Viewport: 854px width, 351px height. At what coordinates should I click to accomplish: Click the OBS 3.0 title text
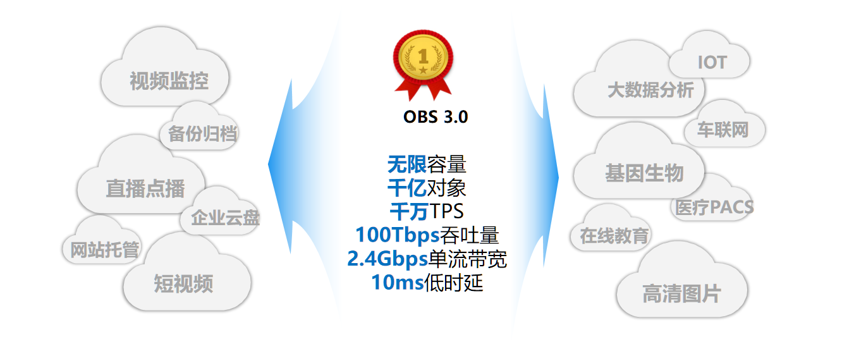click(x=436, y=117)
